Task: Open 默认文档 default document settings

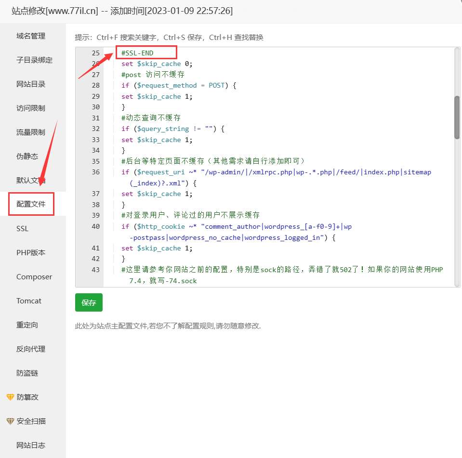Action: point(30,180)
